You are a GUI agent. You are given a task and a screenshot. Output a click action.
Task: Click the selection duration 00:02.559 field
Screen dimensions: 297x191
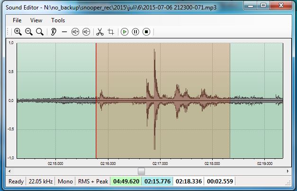click(220, 182)
